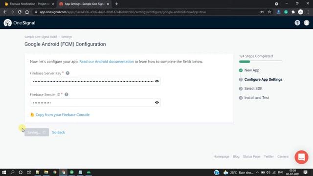Open the Windows notification center

(305, 172)
